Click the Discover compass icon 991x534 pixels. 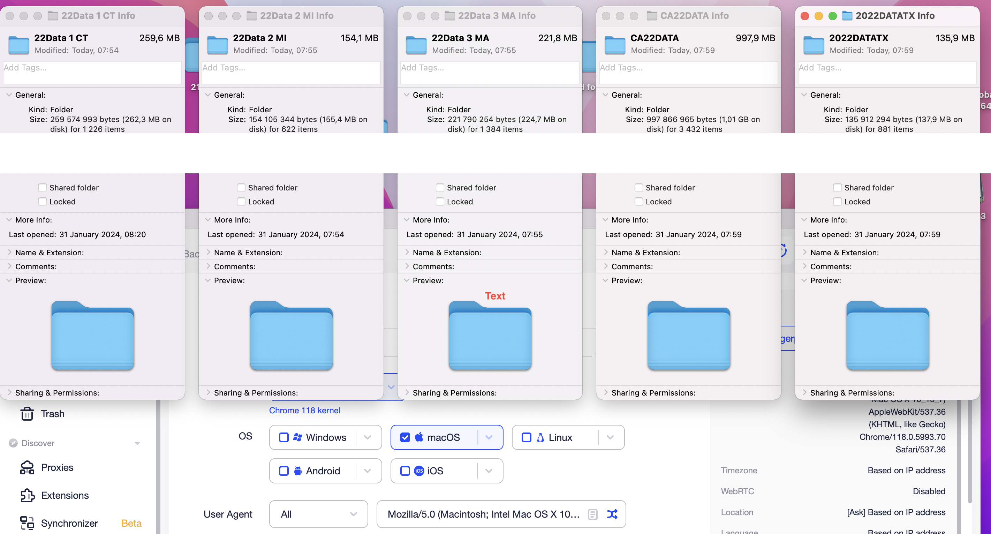(x=14, y=443)
